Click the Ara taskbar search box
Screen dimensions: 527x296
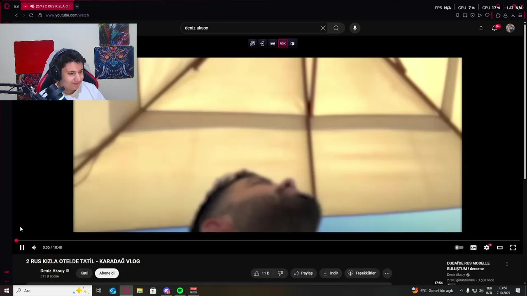(x=52, y=291)
